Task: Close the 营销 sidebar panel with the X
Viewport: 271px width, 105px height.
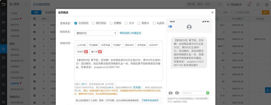Action: click(27, 5)
